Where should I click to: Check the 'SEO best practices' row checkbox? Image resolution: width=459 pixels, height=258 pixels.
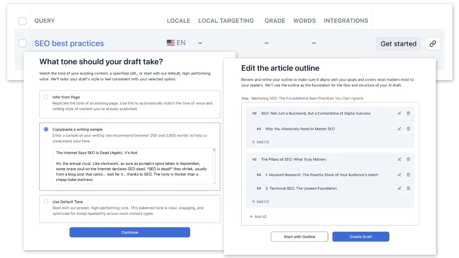click(23, 43)
